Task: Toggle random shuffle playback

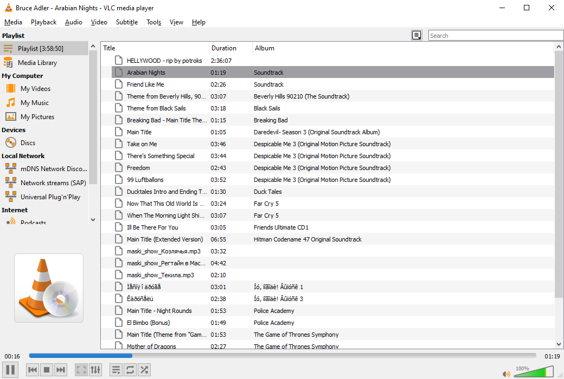Action: coord(144,370)
